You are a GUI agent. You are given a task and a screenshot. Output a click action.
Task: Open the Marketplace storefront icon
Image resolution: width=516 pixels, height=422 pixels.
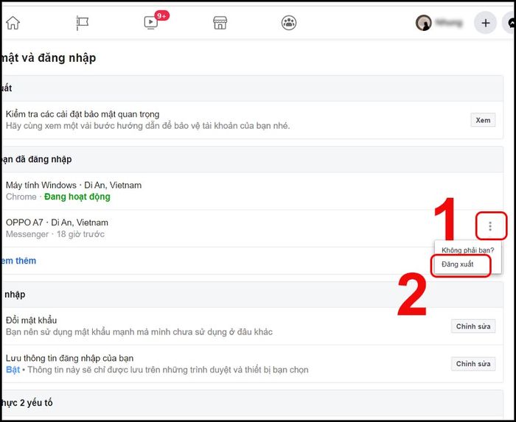(x=220, y=23)
